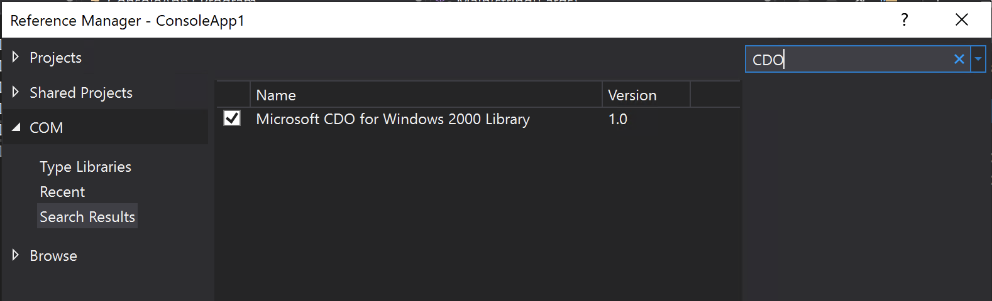Image resolution: width=992 pixels, height=301 pixels.
Task: Click inside the CDO search field
Action: pyautogui.click(x=849, y=60)
